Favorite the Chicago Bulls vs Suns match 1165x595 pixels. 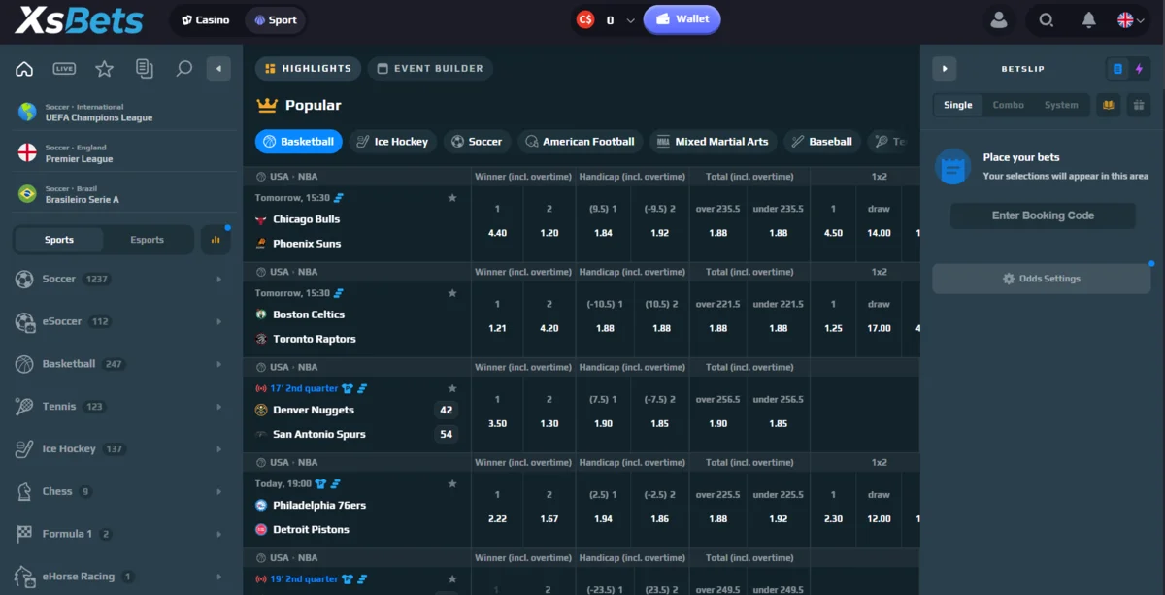click(x=452, y=198)
